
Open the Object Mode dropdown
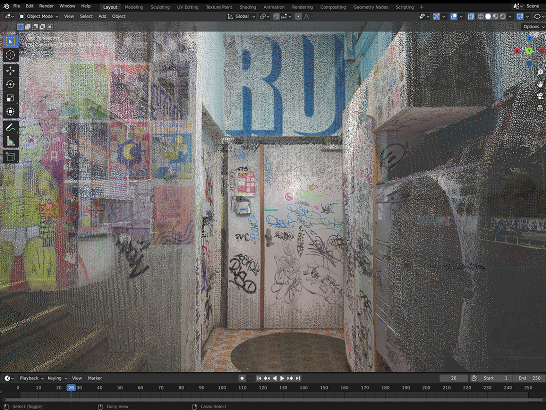point(39,16)
